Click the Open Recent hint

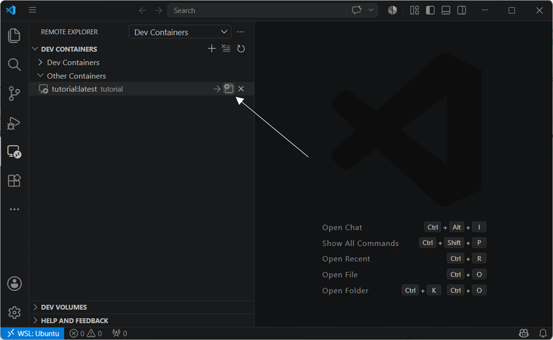point(346,259)
